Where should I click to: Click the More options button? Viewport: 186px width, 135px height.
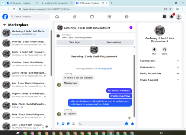[x=114, y=42]
